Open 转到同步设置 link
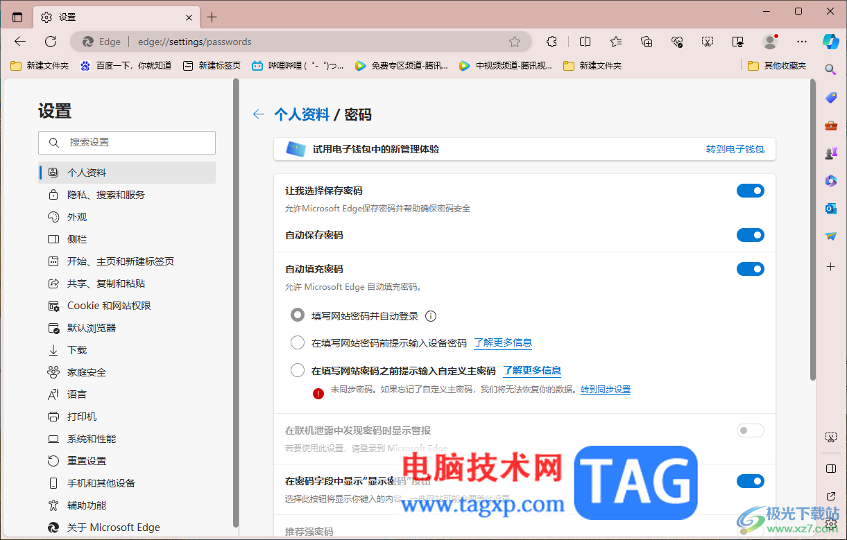Image resolution: width=847 pixels, height=540 pixels. pos(606,389)
